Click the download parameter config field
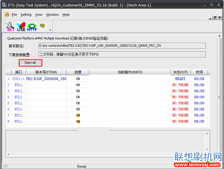224x169 pixels. pos(122,54)
